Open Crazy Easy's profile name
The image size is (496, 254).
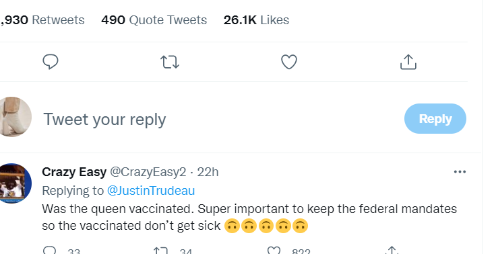pyautogui.click(x=74, y=172)
